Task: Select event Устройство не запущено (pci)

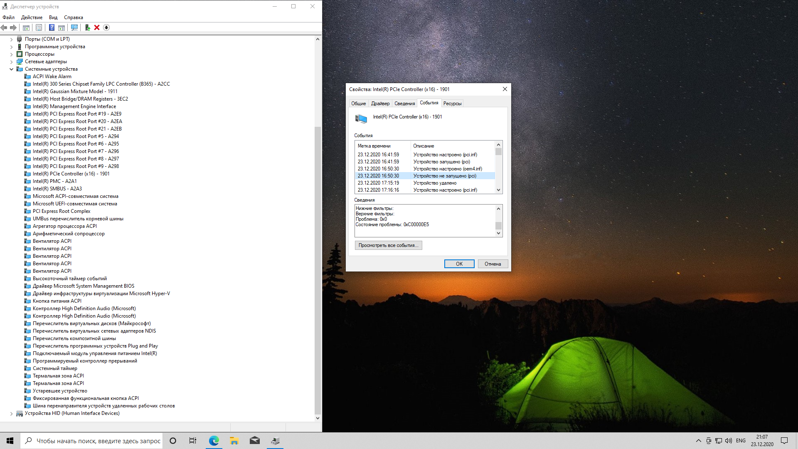Action: coord(425,176)
